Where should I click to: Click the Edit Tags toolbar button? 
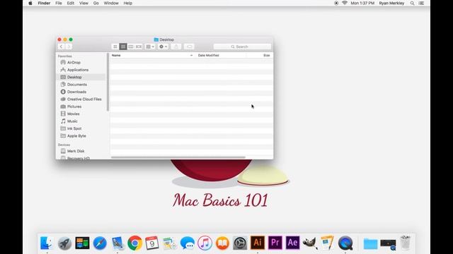pos(189,47)
